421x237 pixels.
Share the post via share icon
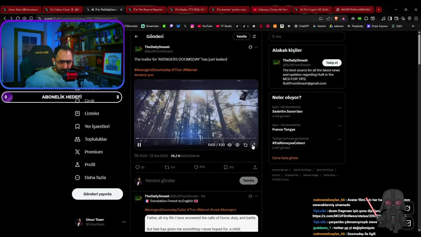(x=255, y=167)
